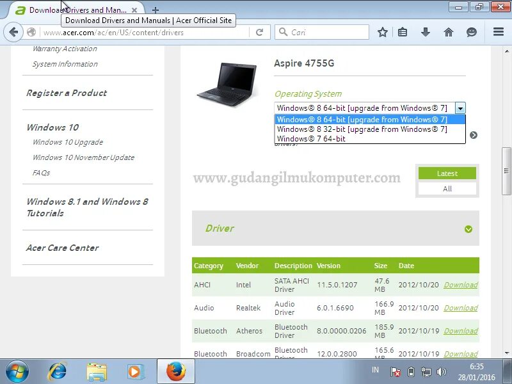
Task: Download the Intel SATA AHCI driver
Action: pos(460,285)
